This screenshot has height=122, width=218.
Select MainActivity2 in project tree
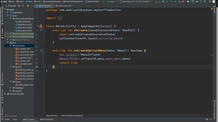tap(25, 25)
